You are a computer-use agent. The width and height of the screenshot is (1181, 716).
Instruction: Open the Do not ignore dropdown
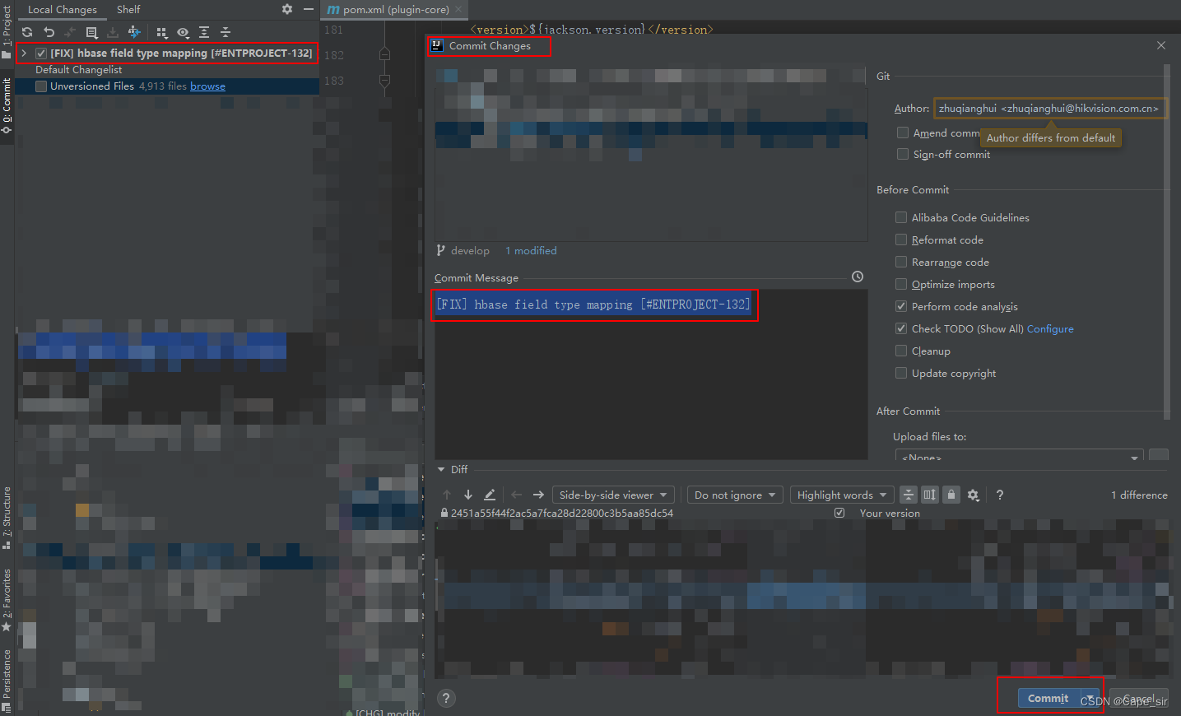click(735, 495)
